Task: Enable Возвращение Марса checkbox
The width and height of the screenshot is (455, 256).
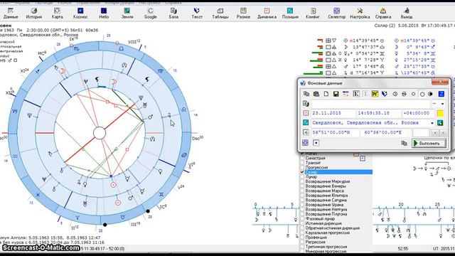Action: [x=302, y=191]
